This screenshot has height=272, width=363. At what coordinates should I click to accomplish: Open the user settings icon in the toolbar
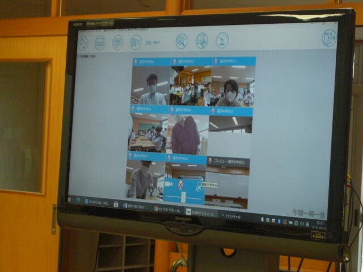click(202, 40)
